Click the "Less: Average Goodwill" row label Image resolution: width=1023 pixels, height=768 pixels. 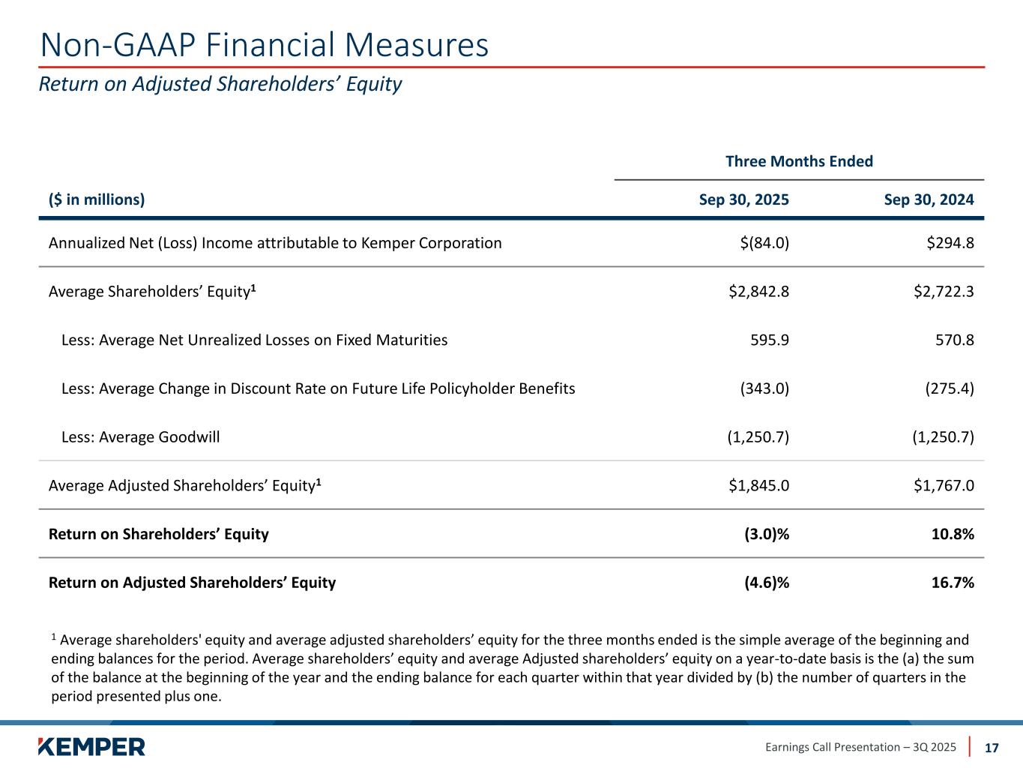click(140, 437)
